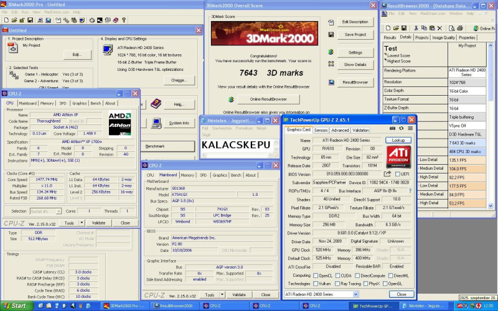
Task: Click New Project icon in 3DMark2000 toolbar
Action: point(6,21)
